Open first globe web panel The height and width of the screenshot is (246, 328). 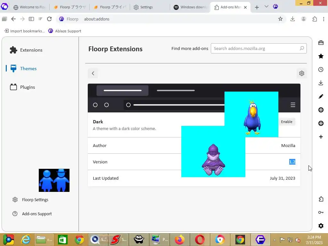coord(321,110)
